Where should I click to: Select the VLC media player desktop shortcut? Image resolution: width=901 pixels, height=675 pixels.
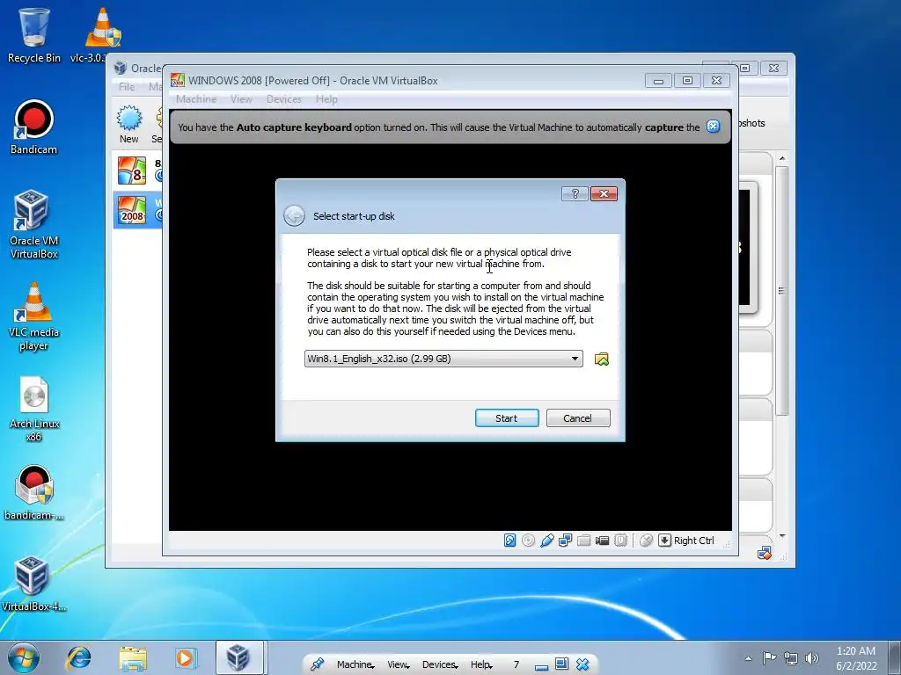point(33,316)
